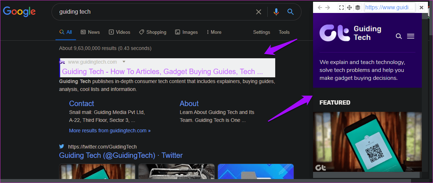Switch to the News tab

(x=90, y=32)
